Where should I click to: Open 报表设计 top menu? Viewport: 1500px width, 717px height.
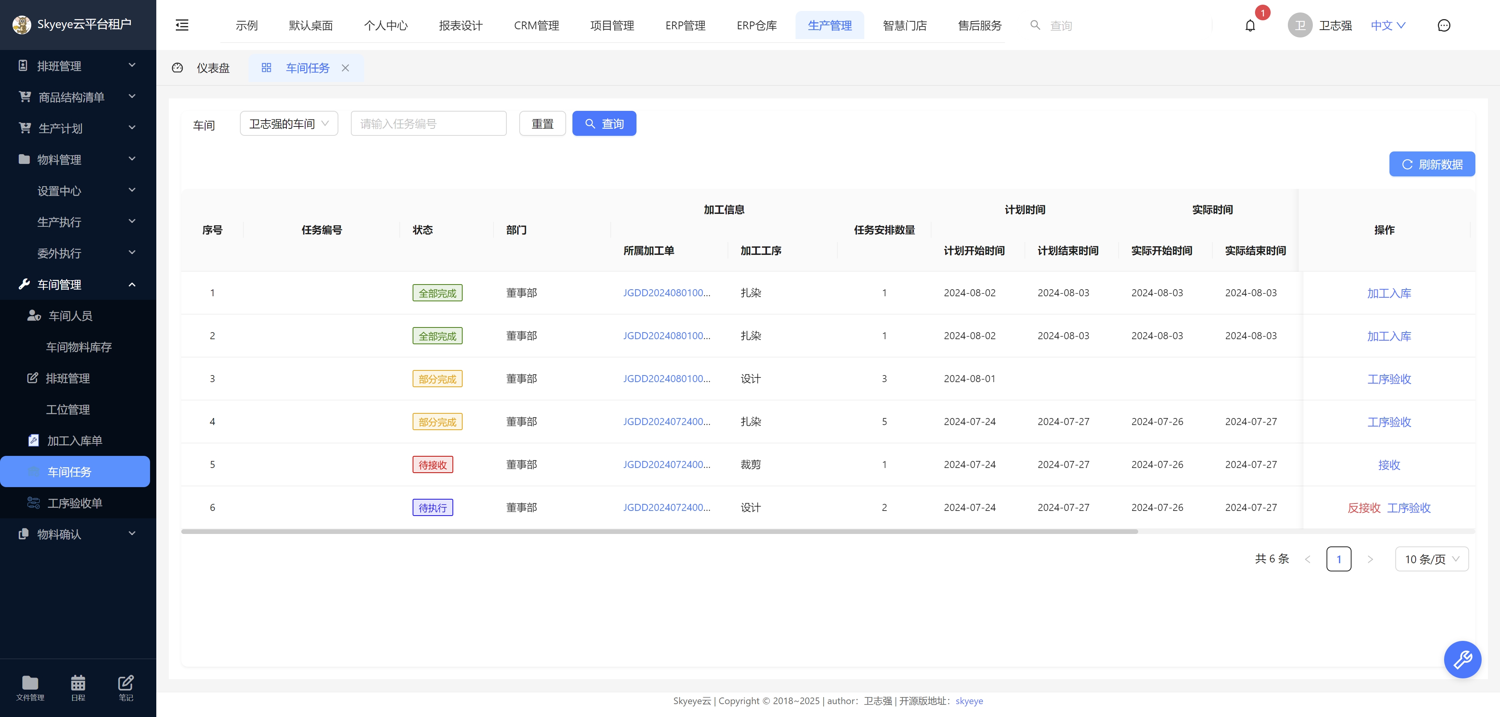coord(460,26)
